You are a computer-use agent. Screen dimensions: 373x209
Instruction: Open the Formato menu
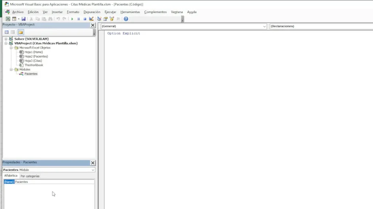(73, 12)
